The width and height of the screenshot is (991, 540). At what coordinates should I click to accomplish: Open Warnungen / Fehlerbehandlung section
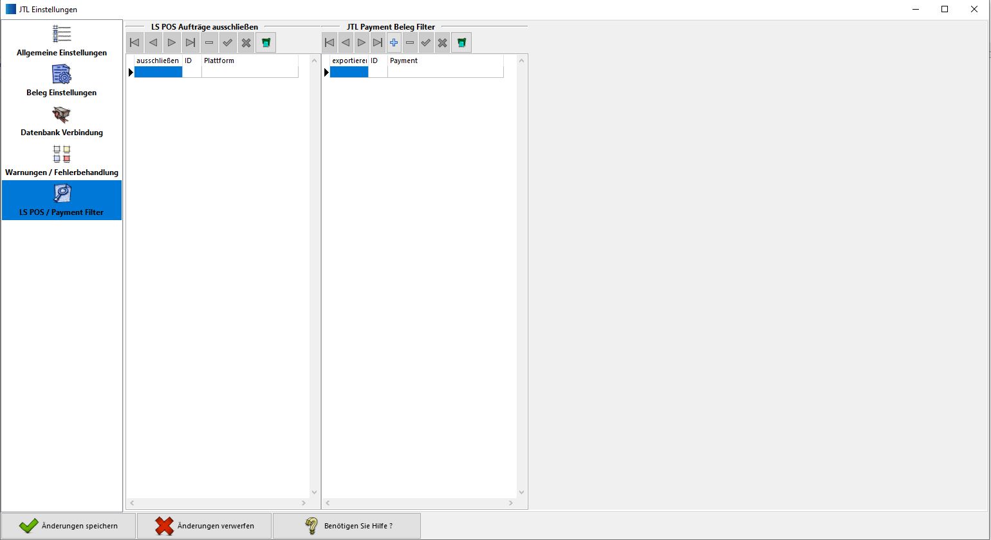click(x=62, y=161)
